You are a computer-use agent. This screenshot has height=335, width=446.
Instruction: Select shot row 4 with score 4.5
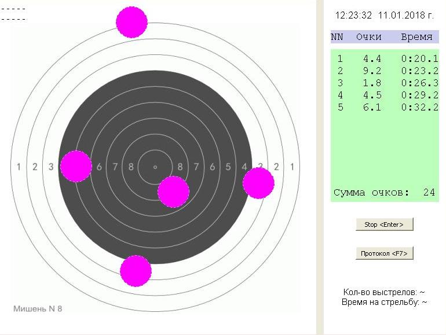click(x=385, y=95)
